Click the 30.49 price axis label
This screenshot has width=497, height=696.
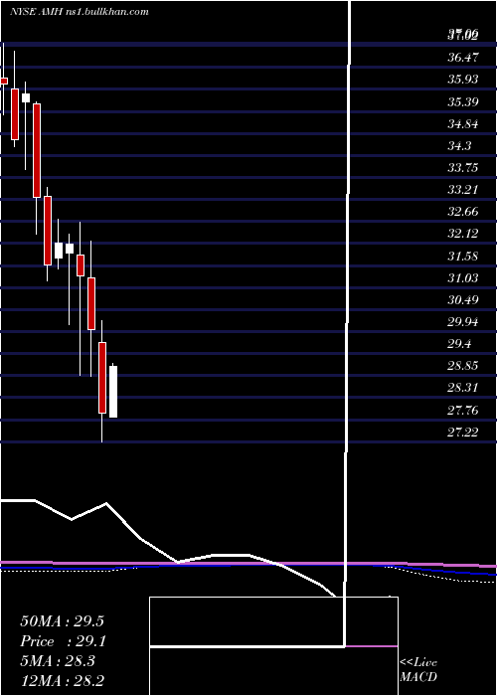pyautogui.click(x=463, y=299)
